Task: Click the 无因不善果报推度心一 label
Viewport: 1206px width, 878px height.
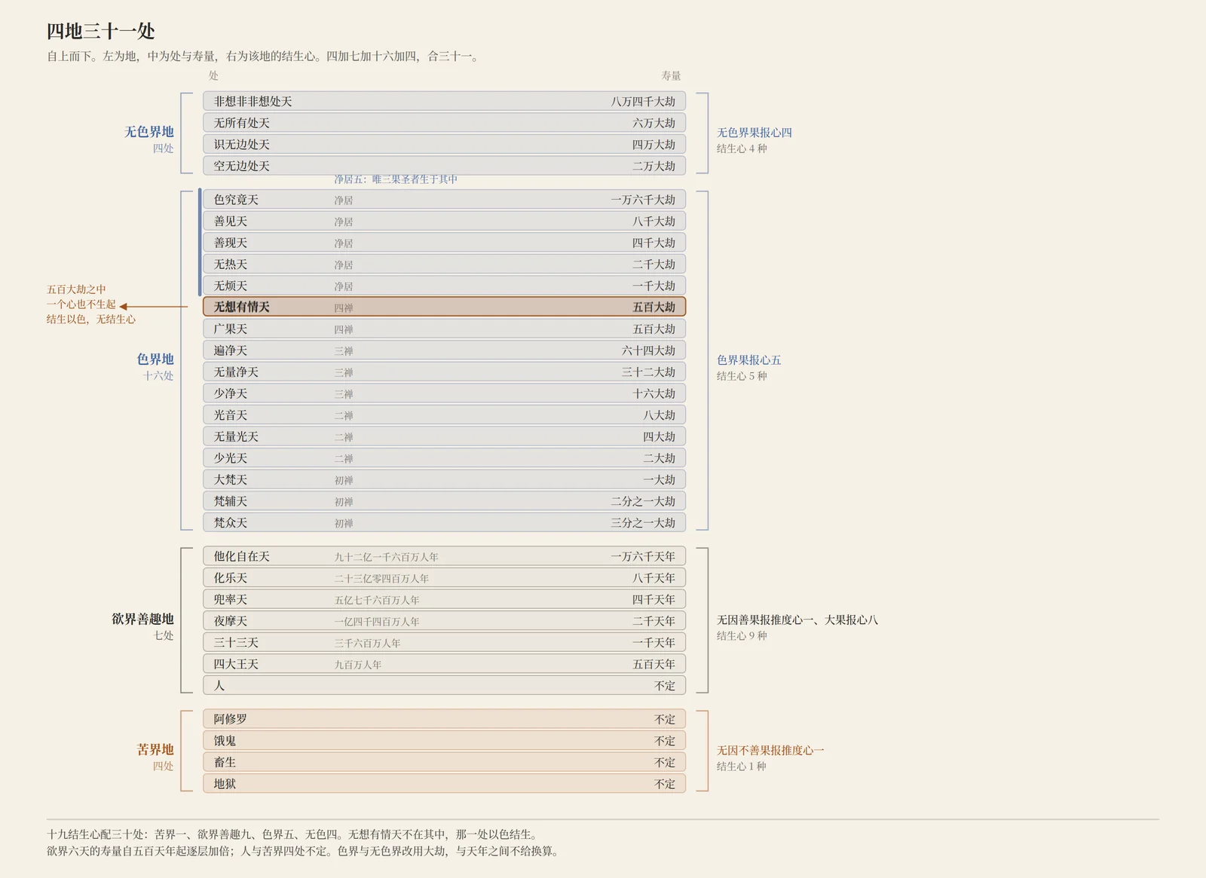Action: (770, 751)
